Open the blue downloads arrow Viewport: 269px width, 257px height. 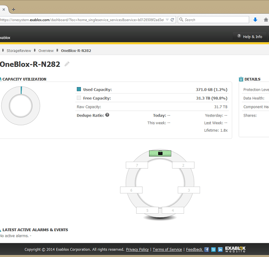click(255, 20)
